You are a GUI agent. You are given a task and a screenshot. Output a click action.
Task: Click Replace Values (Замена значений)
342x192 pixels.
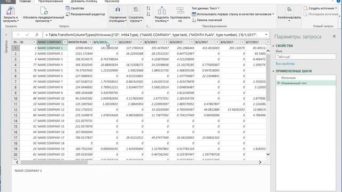click(x=207, y=20)
